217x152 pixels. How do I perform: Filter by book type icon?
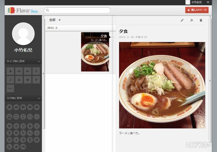point(27,80)
